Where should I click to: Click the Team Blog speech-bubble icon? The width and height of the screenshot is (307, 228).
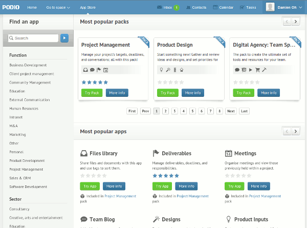(84, 219)
